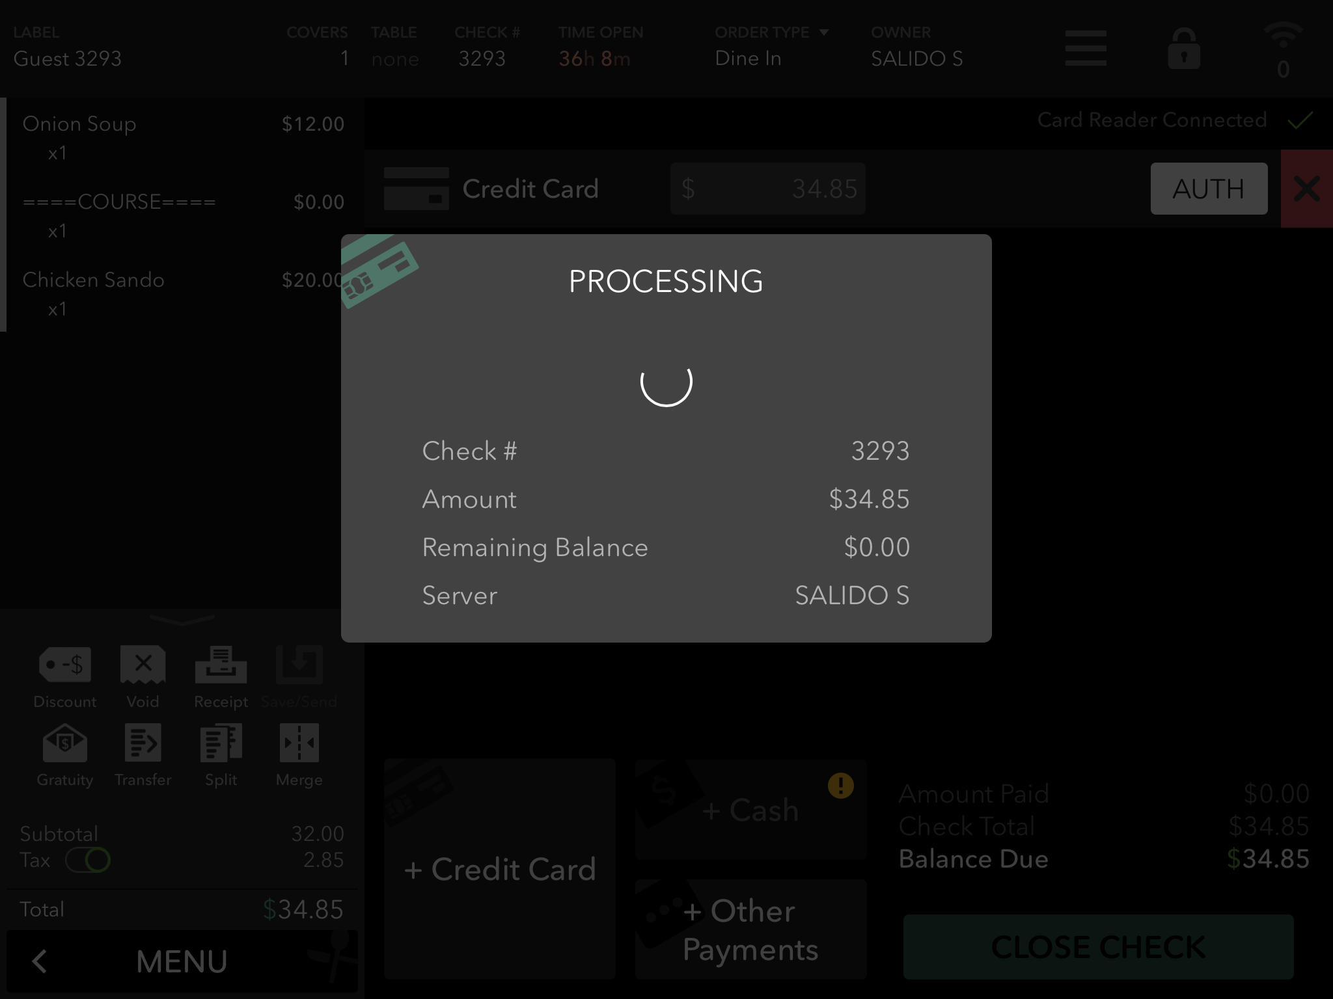1333x999 pixels.
Task: Toggle the Tax switch
Action: 88,860
